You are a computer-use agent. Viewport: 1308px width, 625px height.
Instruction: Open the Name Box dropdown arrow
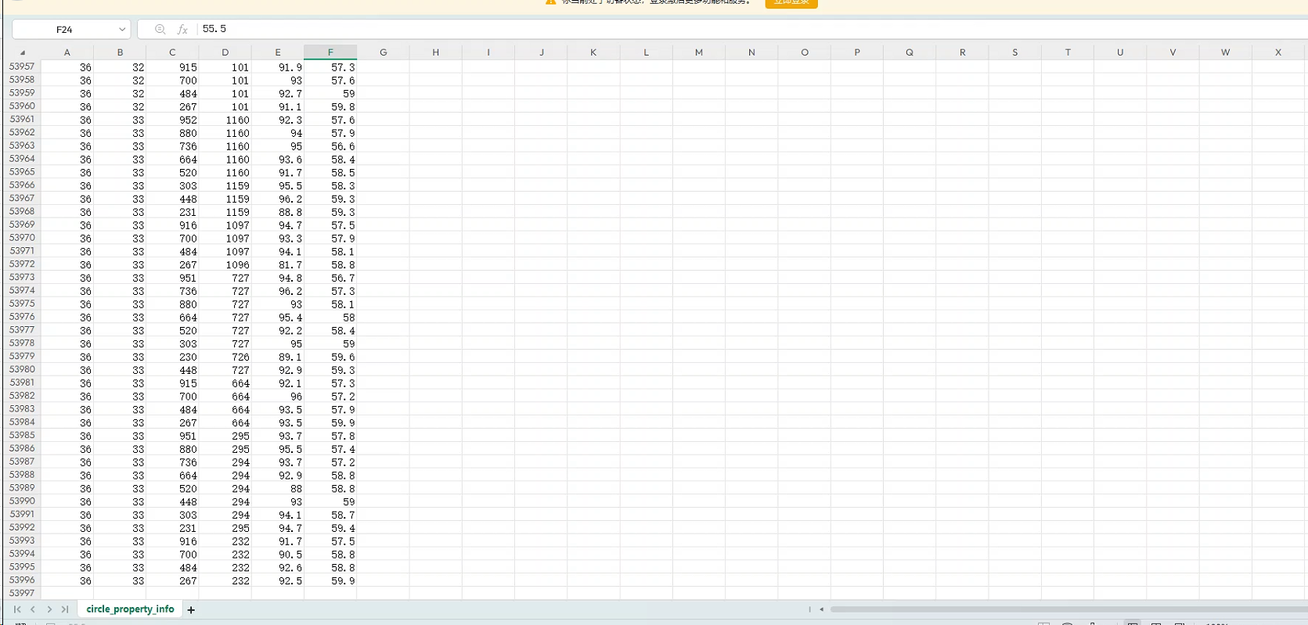coord(122,30)
